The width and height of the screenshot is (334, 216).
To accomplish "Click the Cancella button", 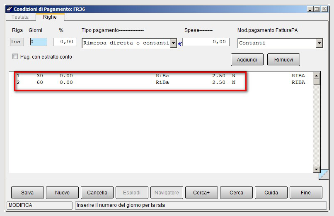I will (97, 192).
